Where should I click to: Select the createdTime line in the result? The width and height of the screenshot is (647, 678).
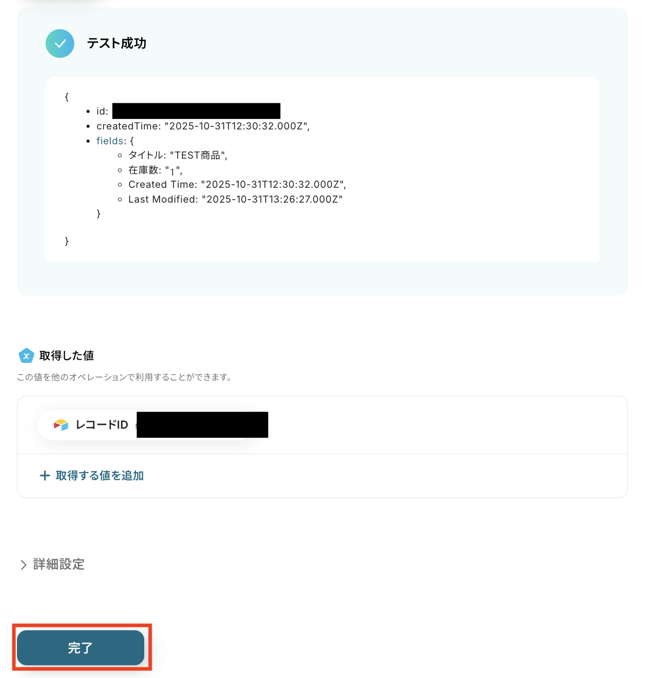click(x=203, y=126)
